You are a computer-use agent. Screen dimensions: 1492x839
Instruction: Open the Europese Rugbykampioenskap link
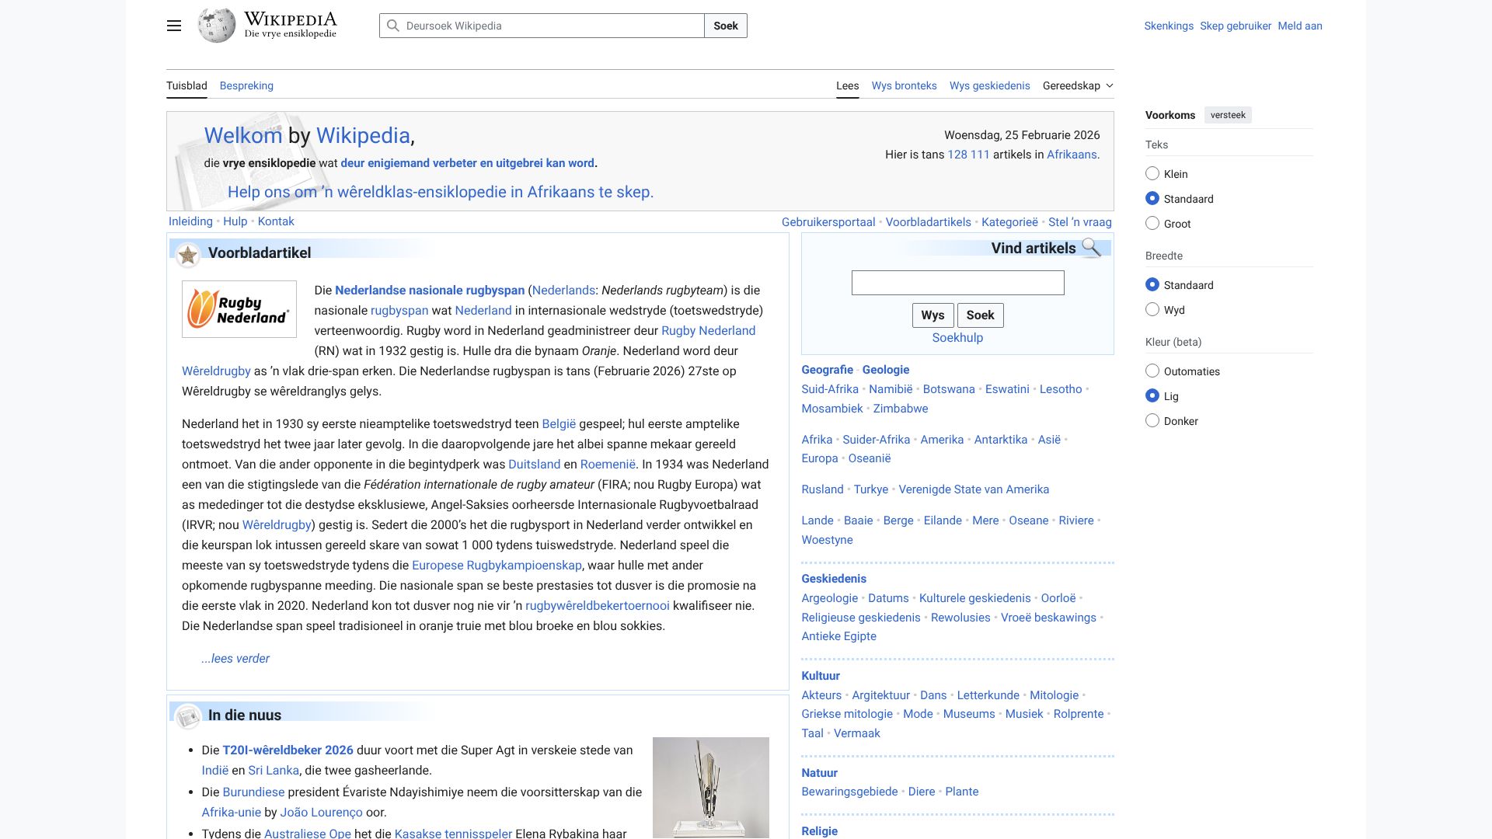pyautogui.click(x=497, y=566)
